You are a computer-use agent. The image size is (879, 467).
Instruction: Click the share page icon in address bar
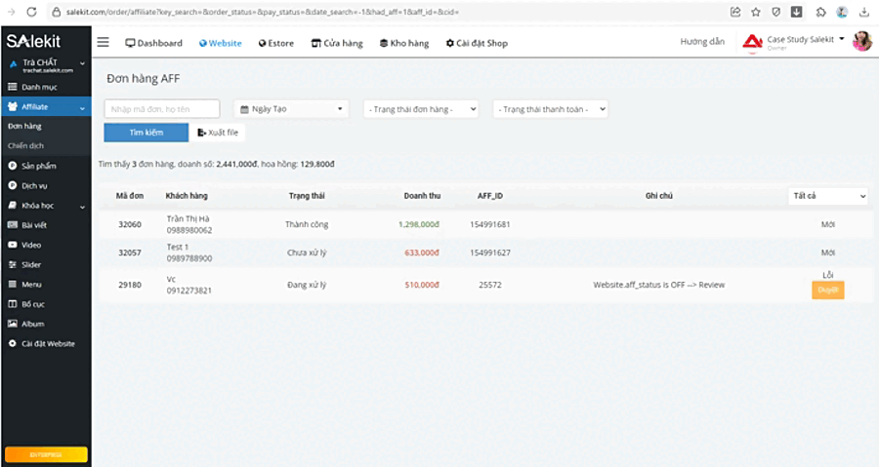click(735, 12)
